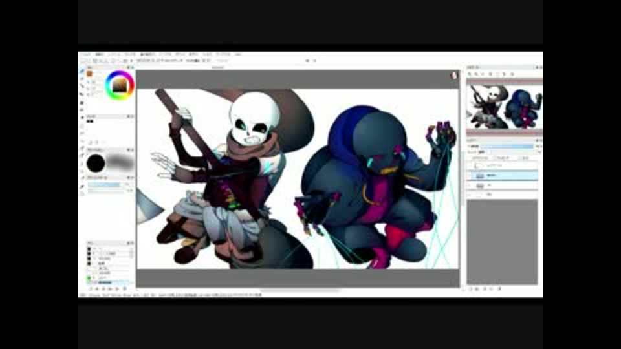Select the Magic Wand tool

click(x=82, y=140)
